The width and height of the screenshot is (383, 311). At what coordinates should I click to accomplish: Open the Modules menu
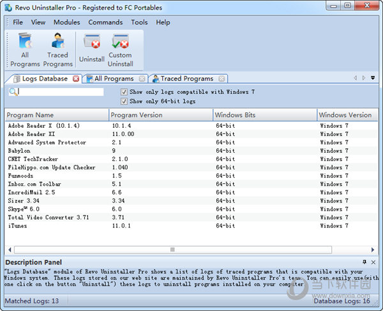click(66, 22)
